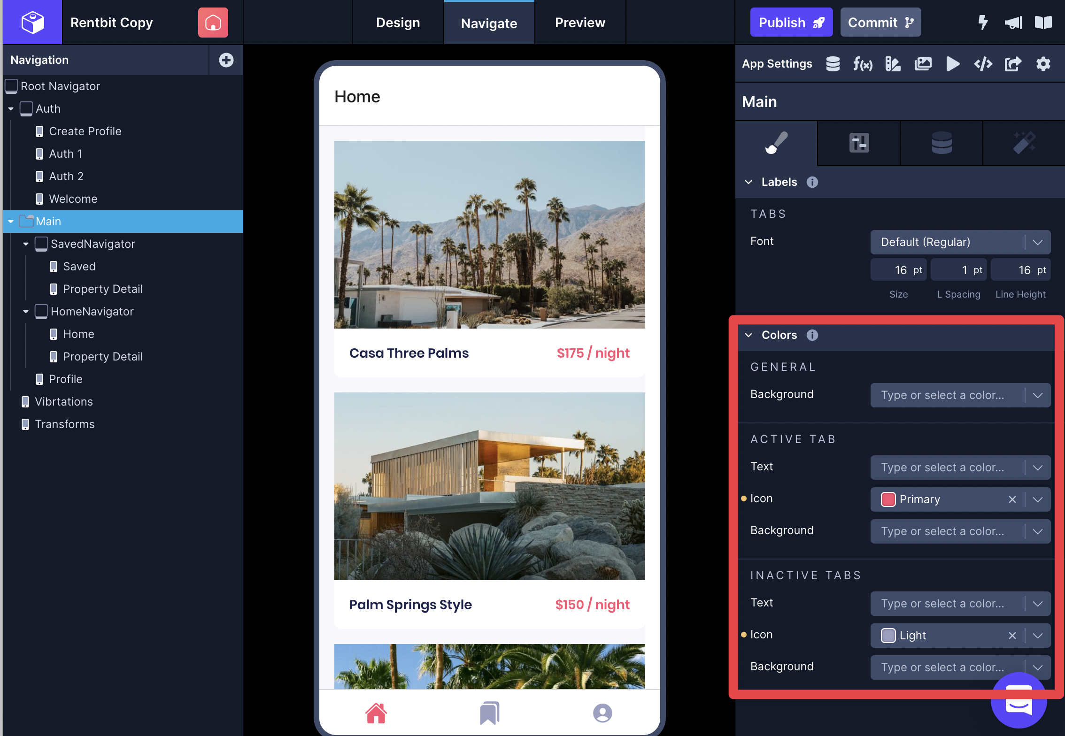Open the database icon in App Settings
The height and width of the screenshot is (736, 1065).
click(x=833, y=64)
